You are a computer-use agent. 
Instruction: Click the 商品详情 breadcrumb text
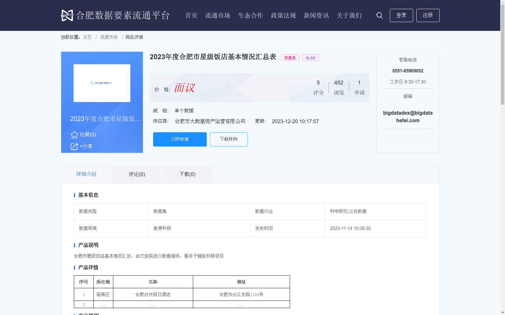point(134,37)
